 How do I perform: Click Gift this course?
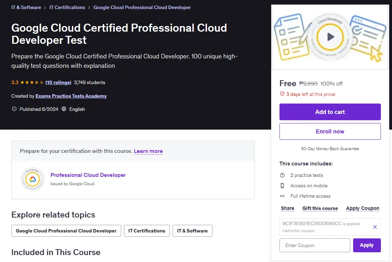[320, 208]
